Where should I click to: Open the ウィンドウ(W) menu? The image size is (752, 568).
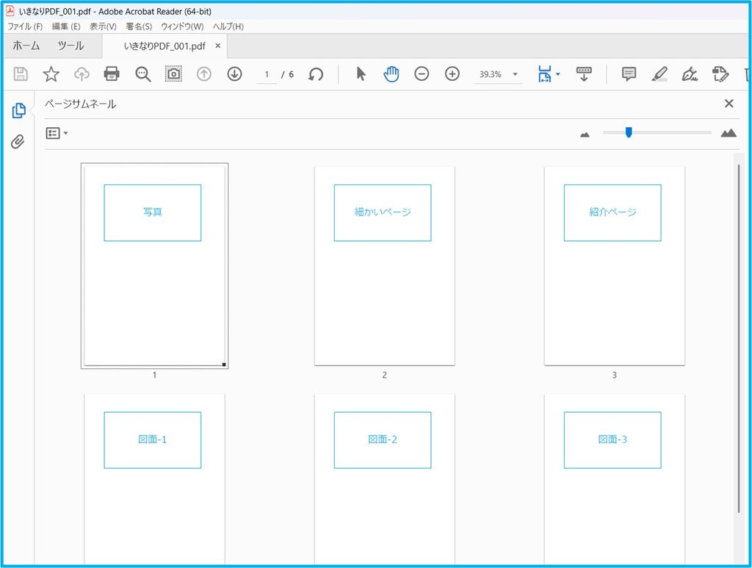click(182, 26)
